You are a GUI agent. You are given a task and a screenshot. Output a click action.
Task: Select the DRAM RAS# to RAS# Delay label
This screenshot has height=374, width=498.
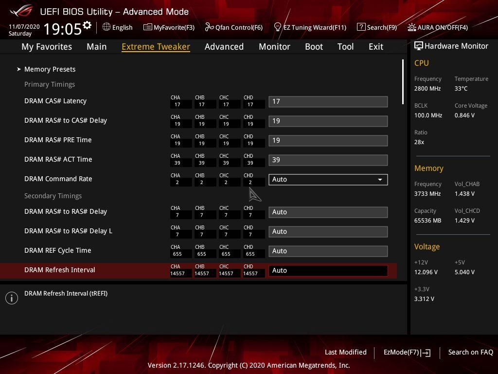(66, 211)
